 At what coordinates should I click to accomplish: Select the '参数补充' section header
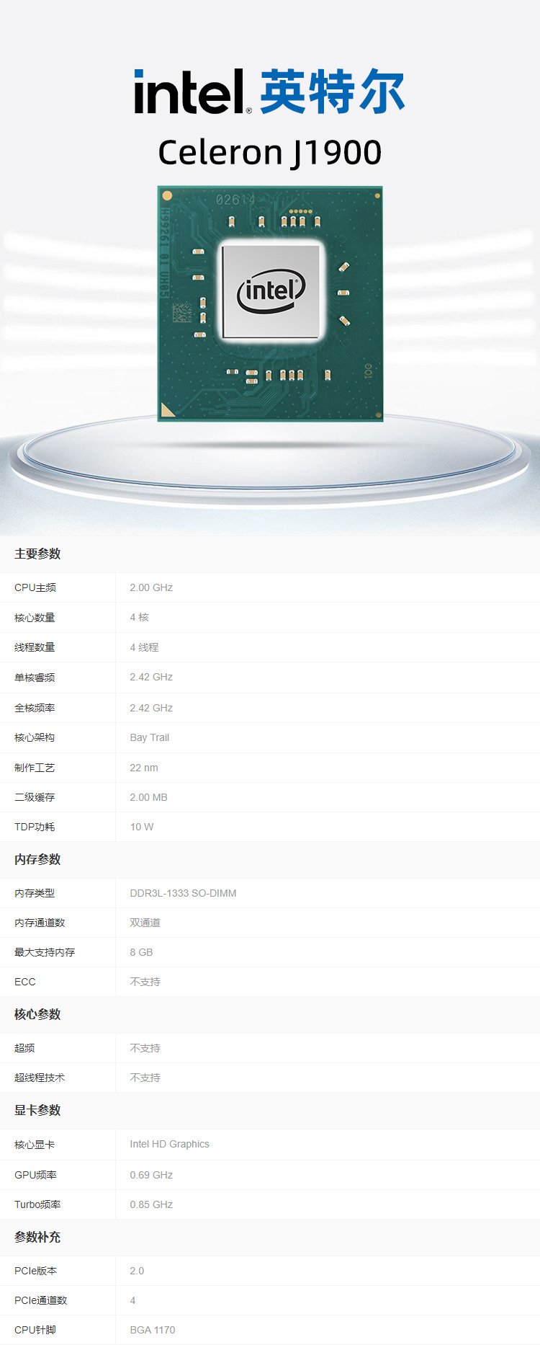[x=37, y=1237]
